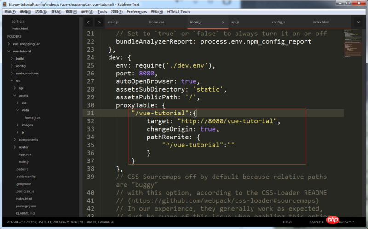
Task: Click line number 26 in the gutter
Action: (91, 74)
